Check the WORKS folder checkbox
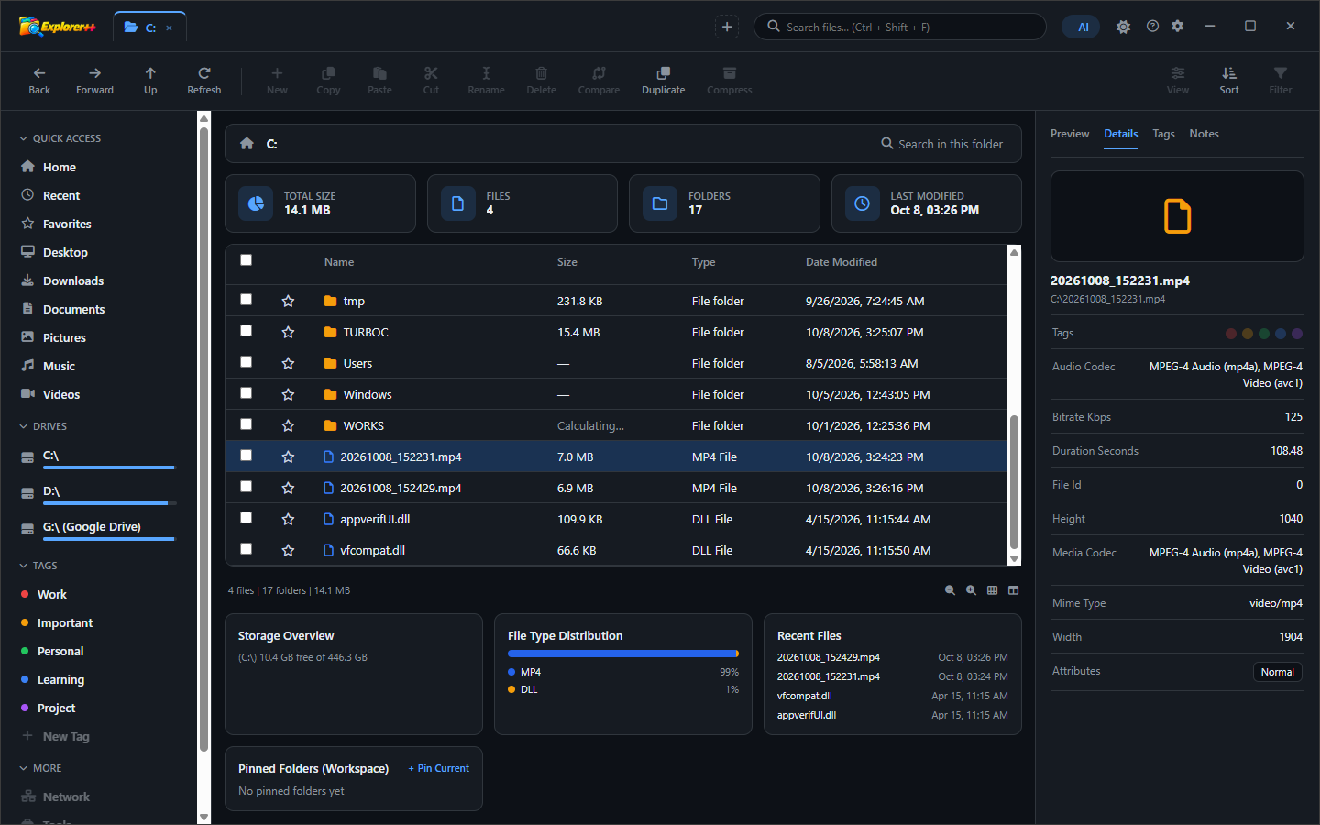Viewport: 1320px width, 825px height. [246, 424]
